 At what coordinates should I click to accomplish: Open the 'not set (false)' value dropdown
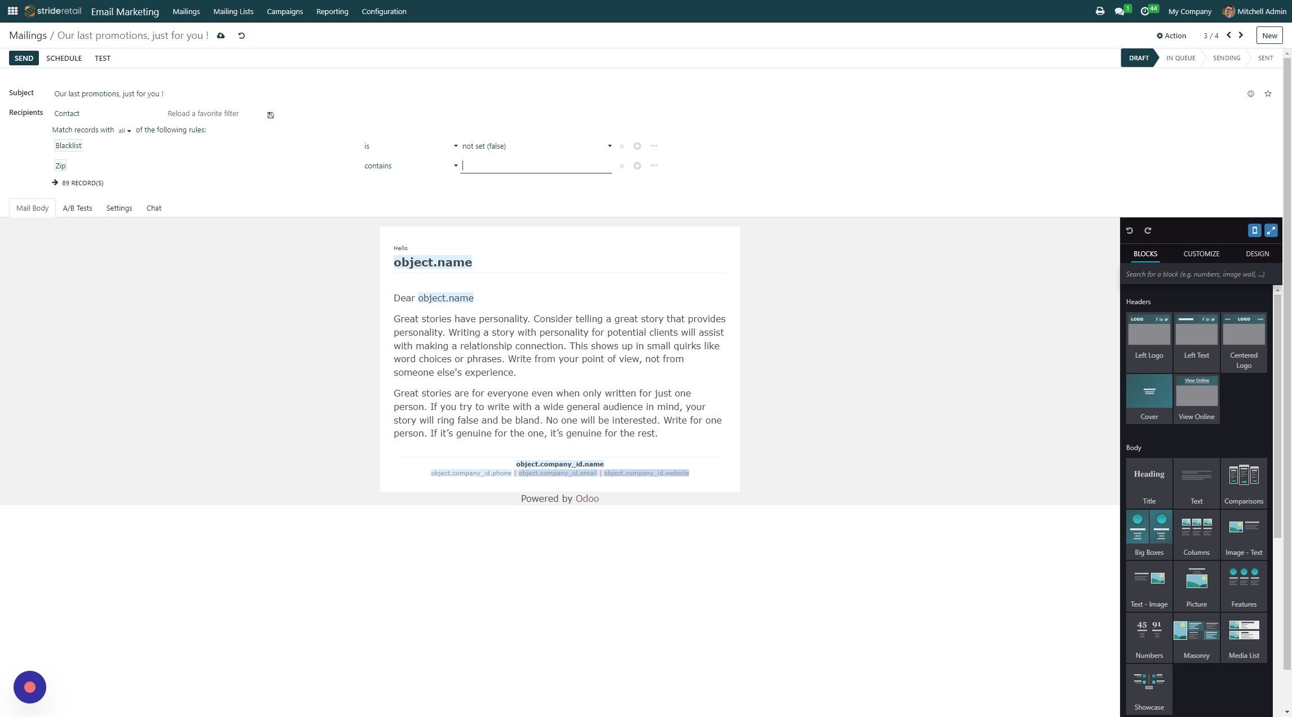[536, 146]
